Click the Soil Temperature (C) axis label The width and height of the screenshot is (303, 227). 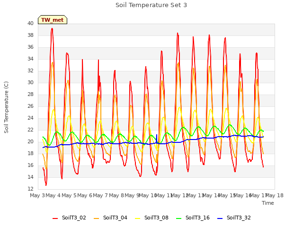click(x=6, y=107)
